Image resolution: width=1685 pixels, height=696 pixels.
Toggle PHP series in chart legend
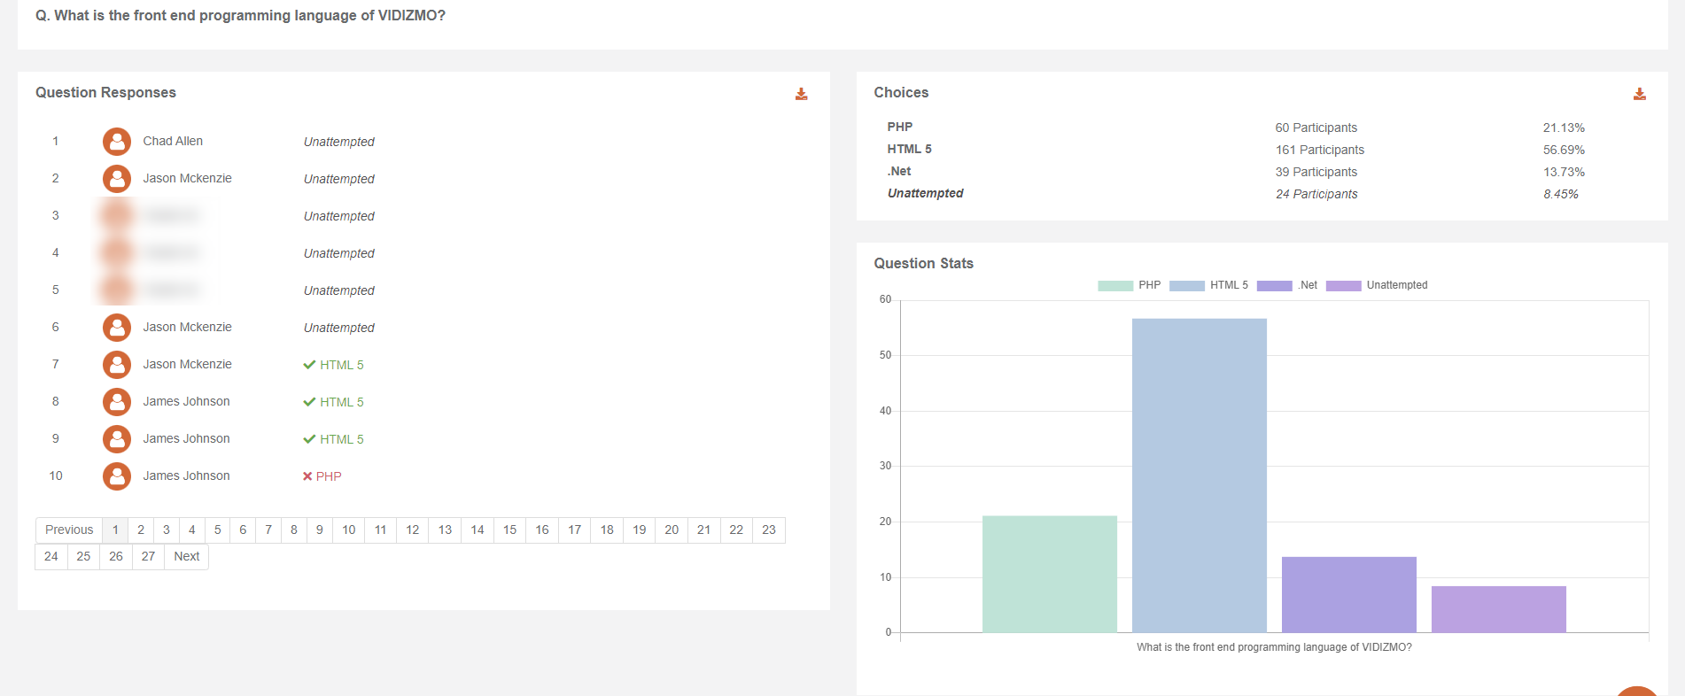tap(1129, 285)
